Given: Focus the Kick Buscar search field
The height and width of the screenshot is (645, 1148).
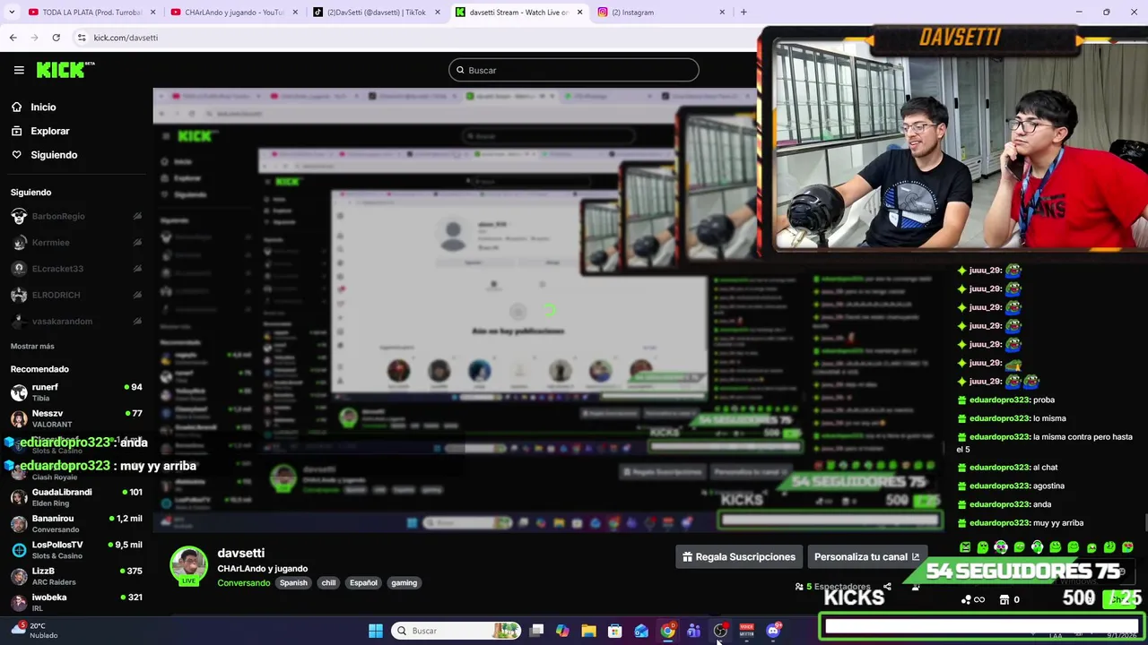Looking at the screenshot, I should click(x=574, y=70).
